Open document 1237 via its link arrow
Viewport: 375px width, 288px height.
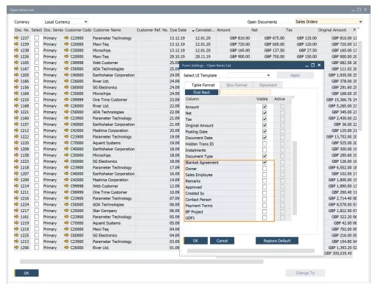pyautogui.click(x=16, y=38)
